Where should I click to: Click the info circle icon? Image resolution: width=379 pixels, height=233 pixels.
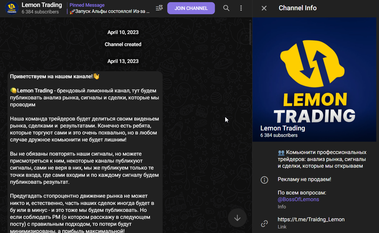point(264,180)
